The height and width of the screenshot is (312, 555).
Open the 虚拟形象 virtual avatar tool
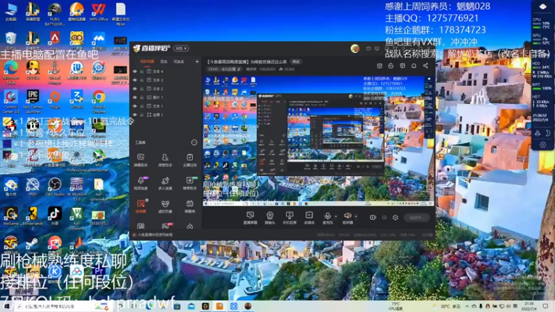(x=165, y=206)
